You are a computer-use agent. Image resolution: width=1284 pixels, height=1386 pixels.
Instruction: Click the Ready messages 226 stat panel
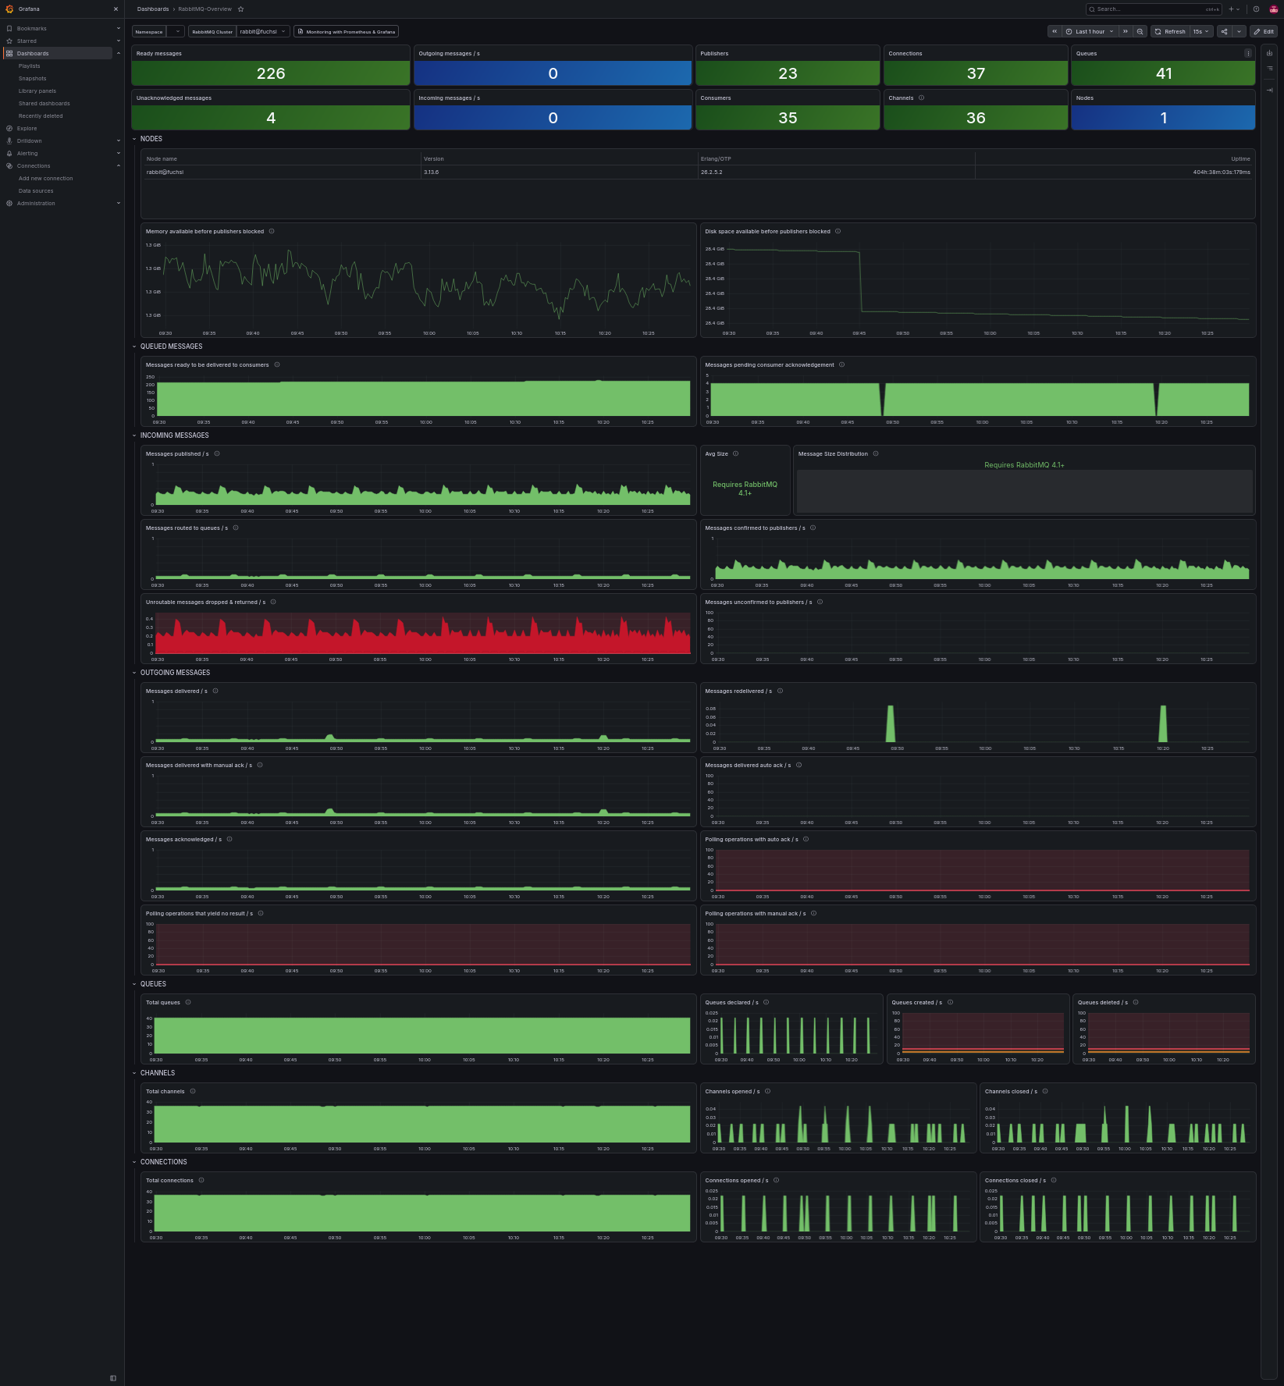[271, 66]
